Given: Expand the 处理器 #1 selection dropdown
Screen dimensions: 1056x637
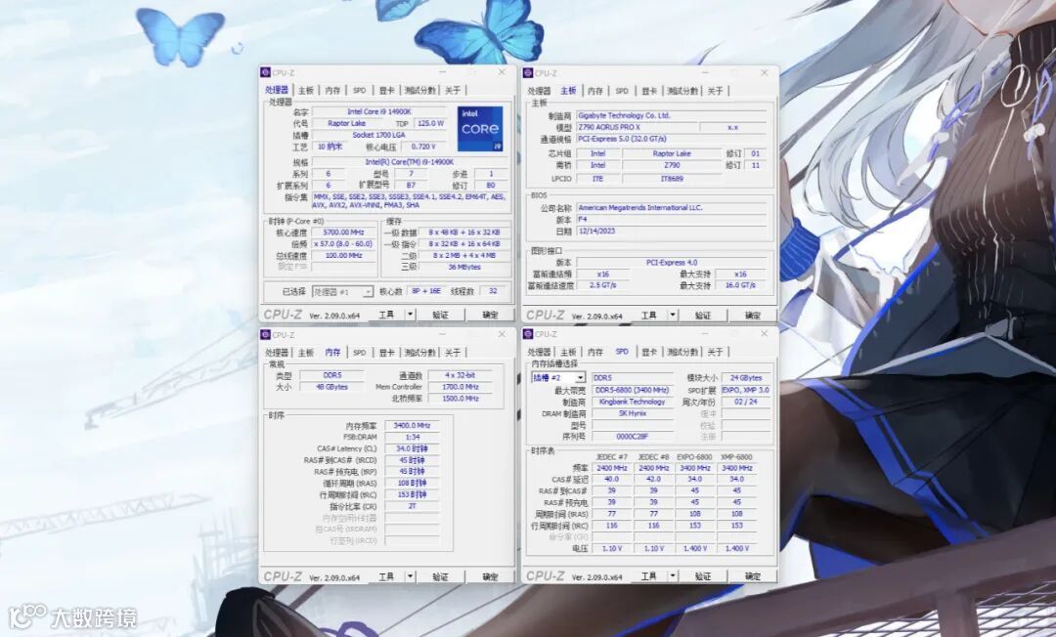Looking at the screenshot, I should point(368,292).
